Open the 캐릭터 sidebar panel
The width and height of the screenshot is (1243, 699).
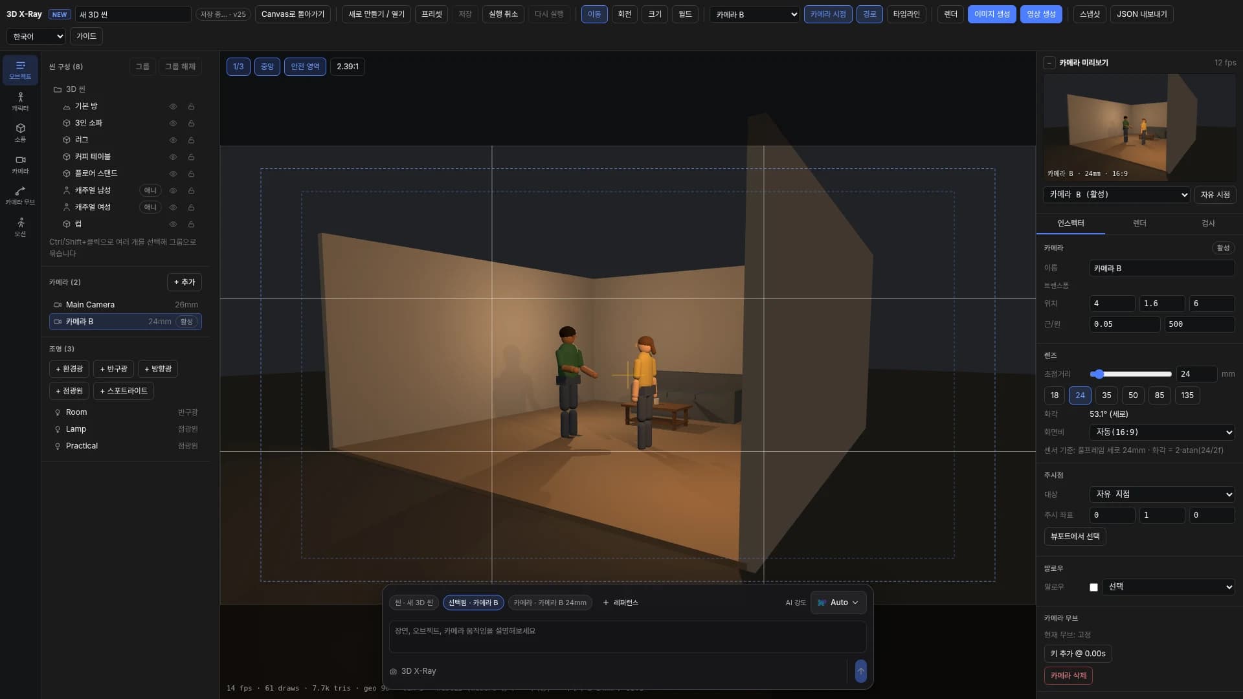[x=20, y=102]
